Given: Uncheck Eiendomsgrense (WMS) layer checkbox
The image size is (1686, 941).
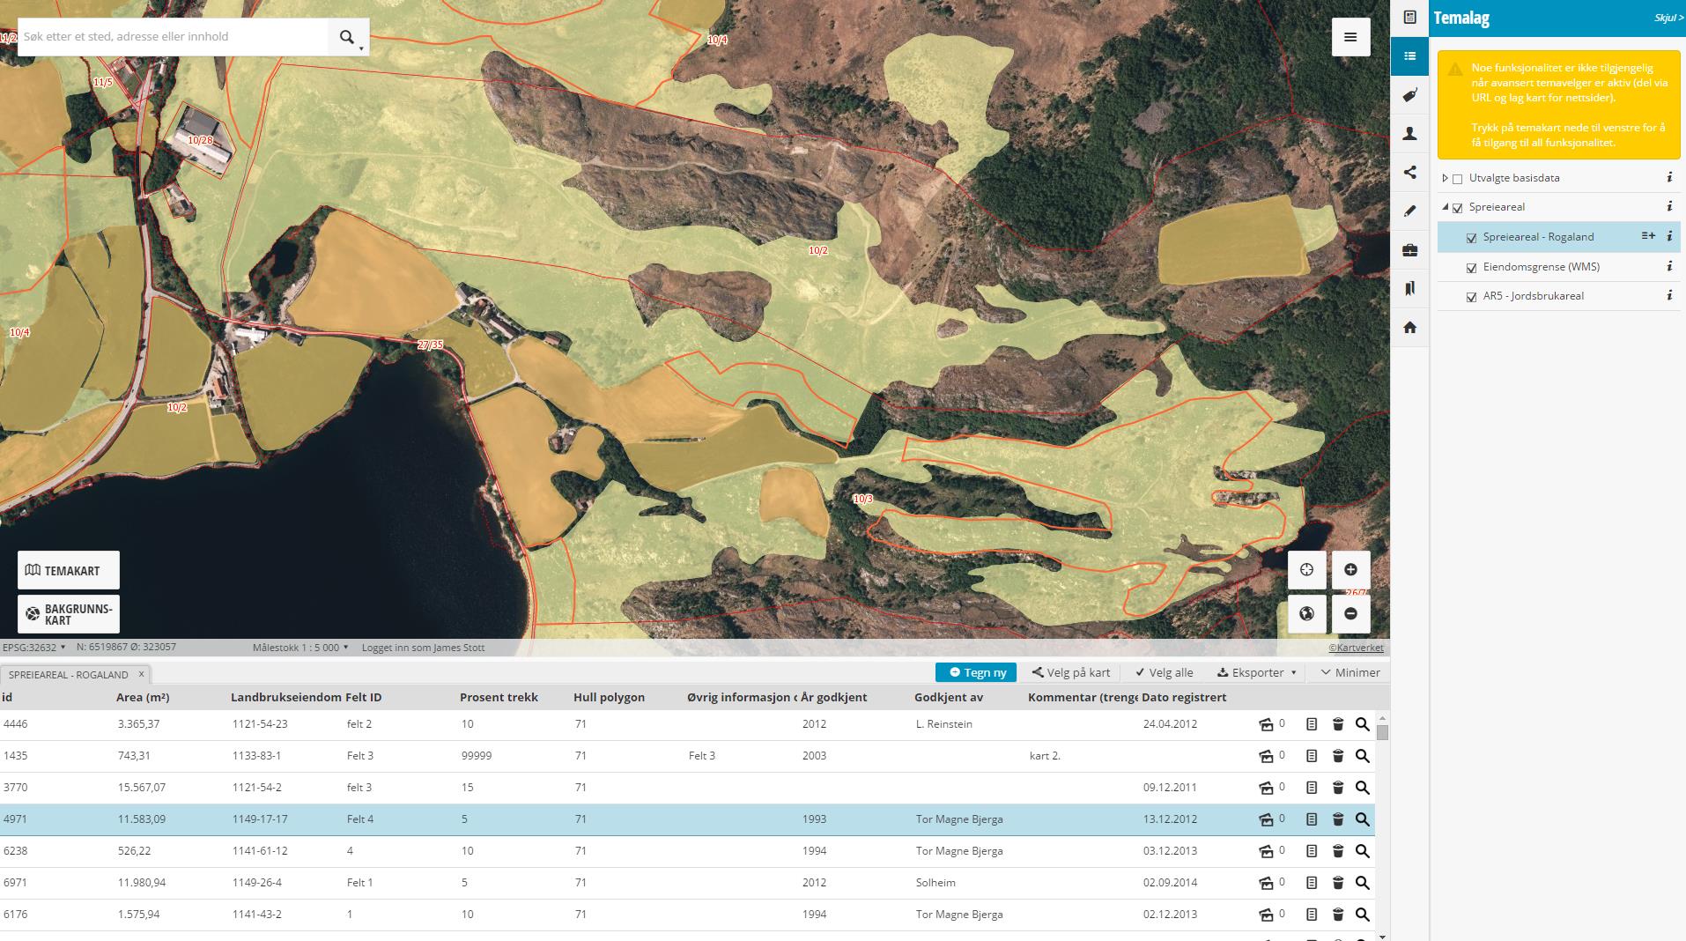Looking at the screenshot, I should [1471, 268].
